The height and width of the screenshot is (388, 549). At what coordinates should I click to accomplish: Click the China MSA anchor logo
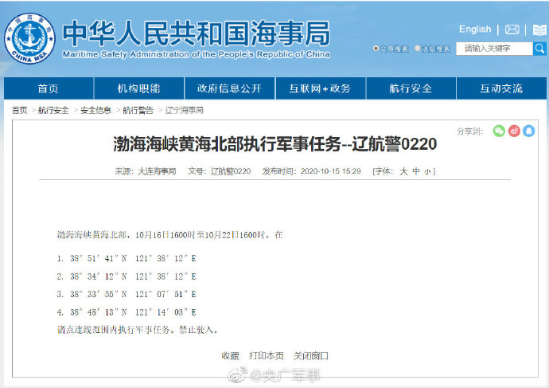tap(29, 38)
